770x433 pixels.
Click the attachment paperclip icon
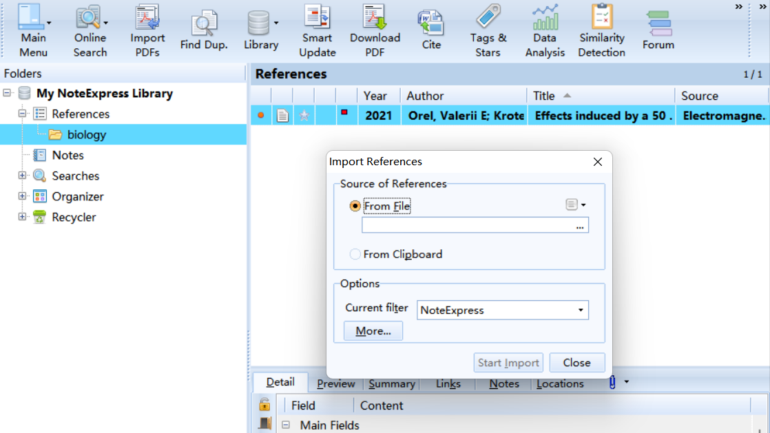pos(612,382)
